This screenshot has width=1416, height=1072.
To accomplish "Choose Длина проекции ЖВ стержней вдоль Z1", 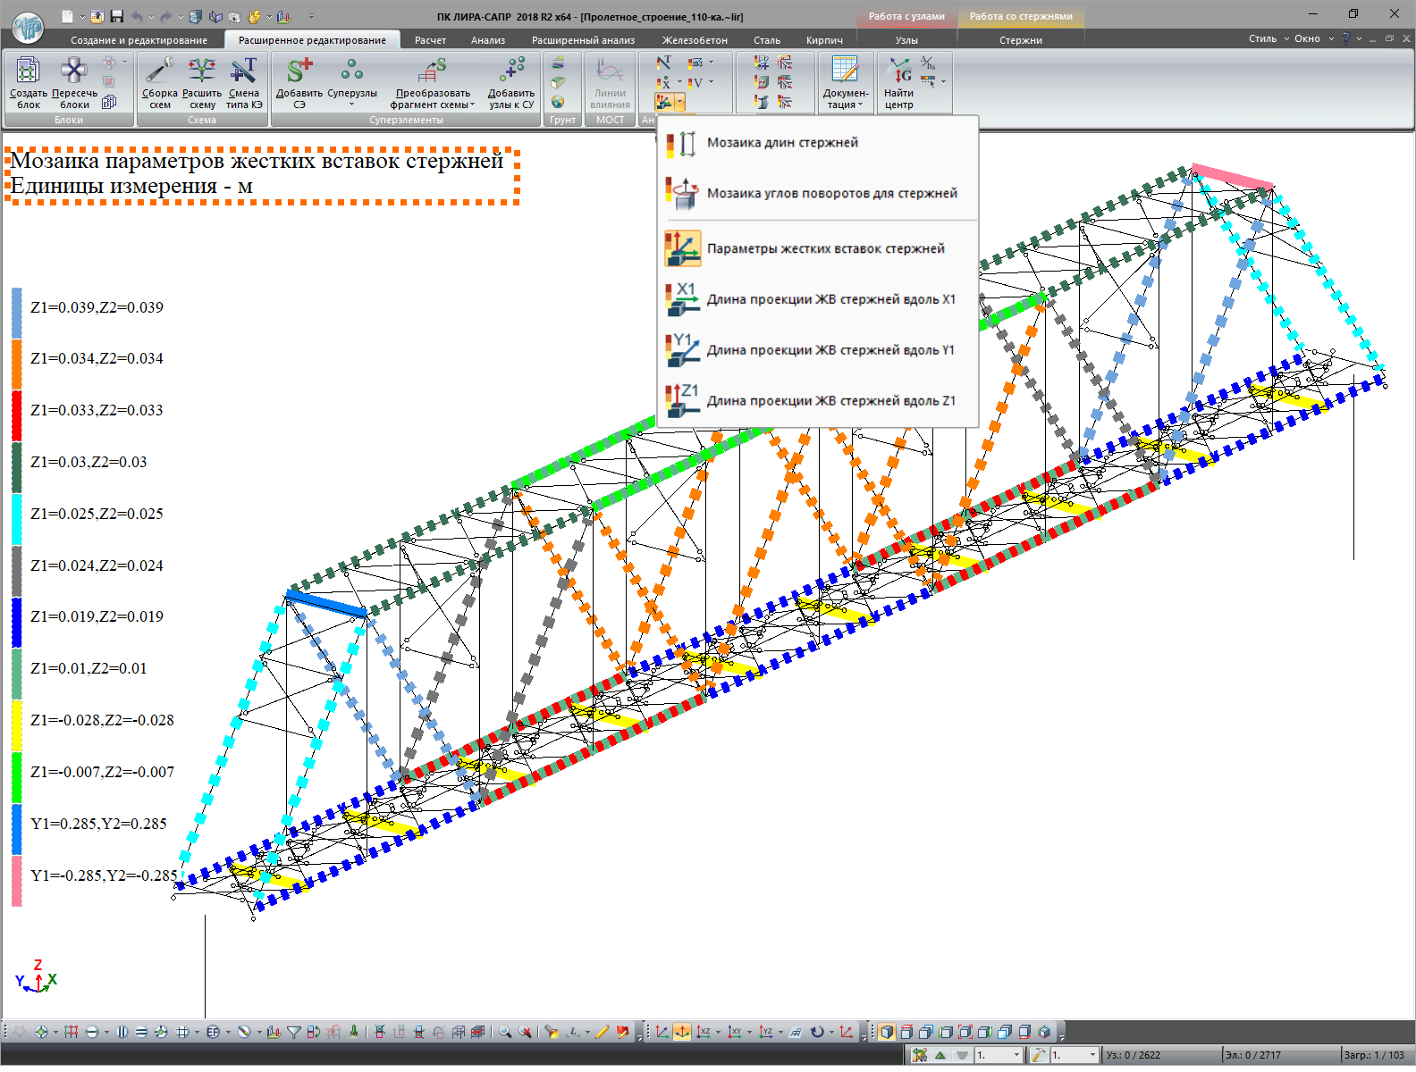I will click(x=830, y=401).
